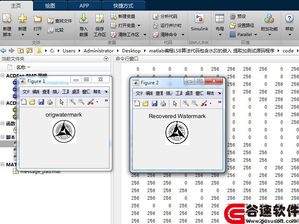Click Open File icon in Figure 2 toolbar

[145, 103]
